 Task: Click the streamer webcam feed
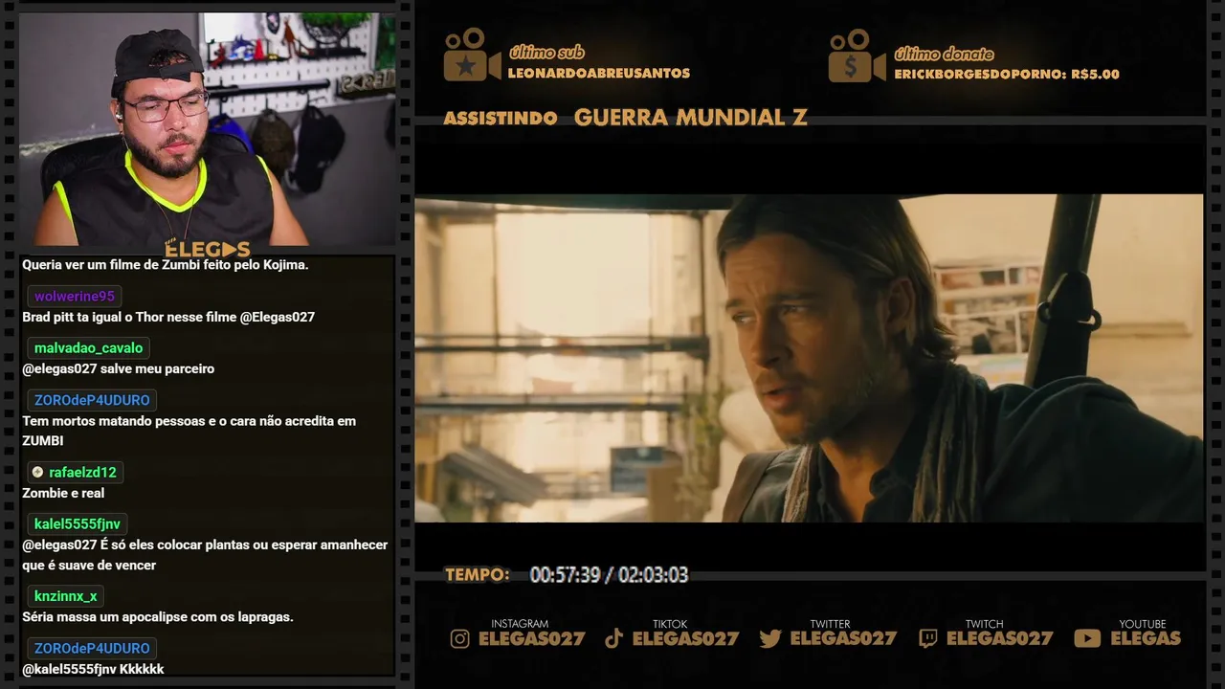tap(207, 129)
